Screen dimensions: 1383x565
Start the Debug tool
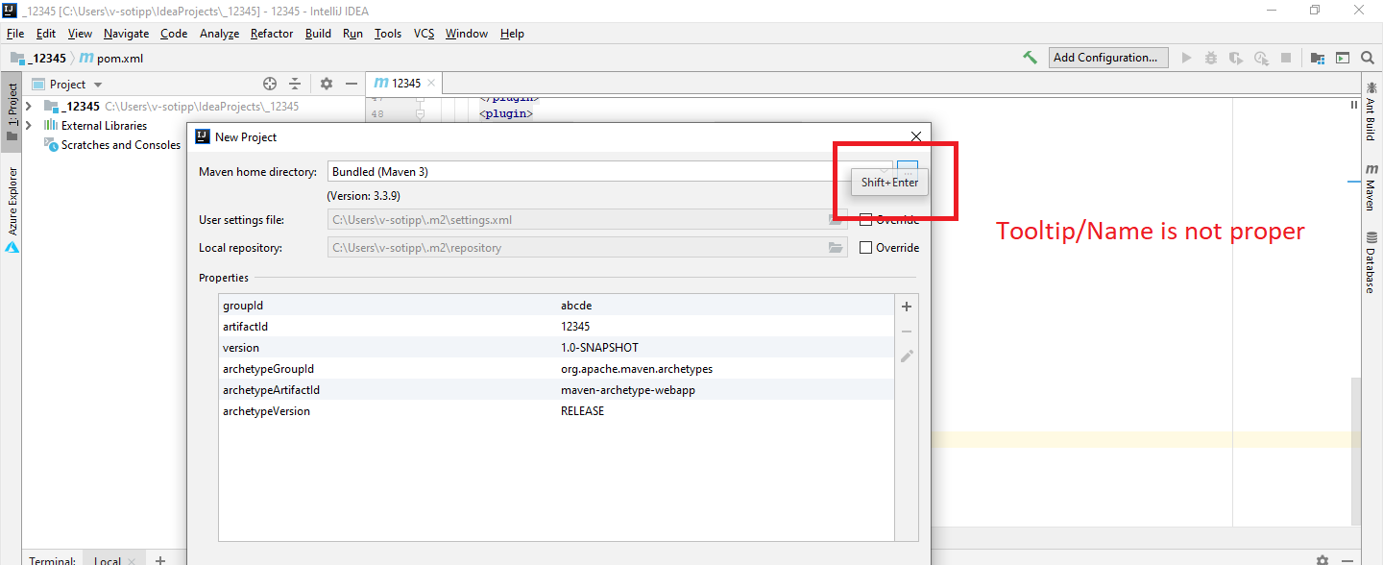pos(1211,58)
